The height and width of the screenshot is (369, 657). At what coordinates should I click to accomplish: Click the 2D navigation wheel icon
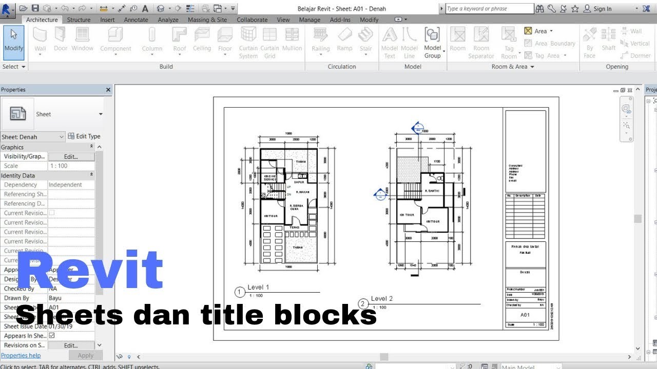point(627,109)
